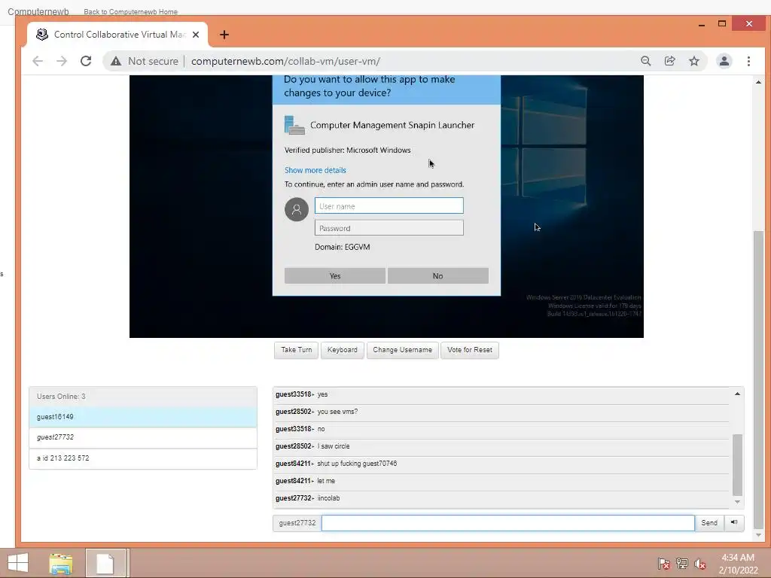Click the guest27732 username label beside chat box

click(x=297, y=523)
